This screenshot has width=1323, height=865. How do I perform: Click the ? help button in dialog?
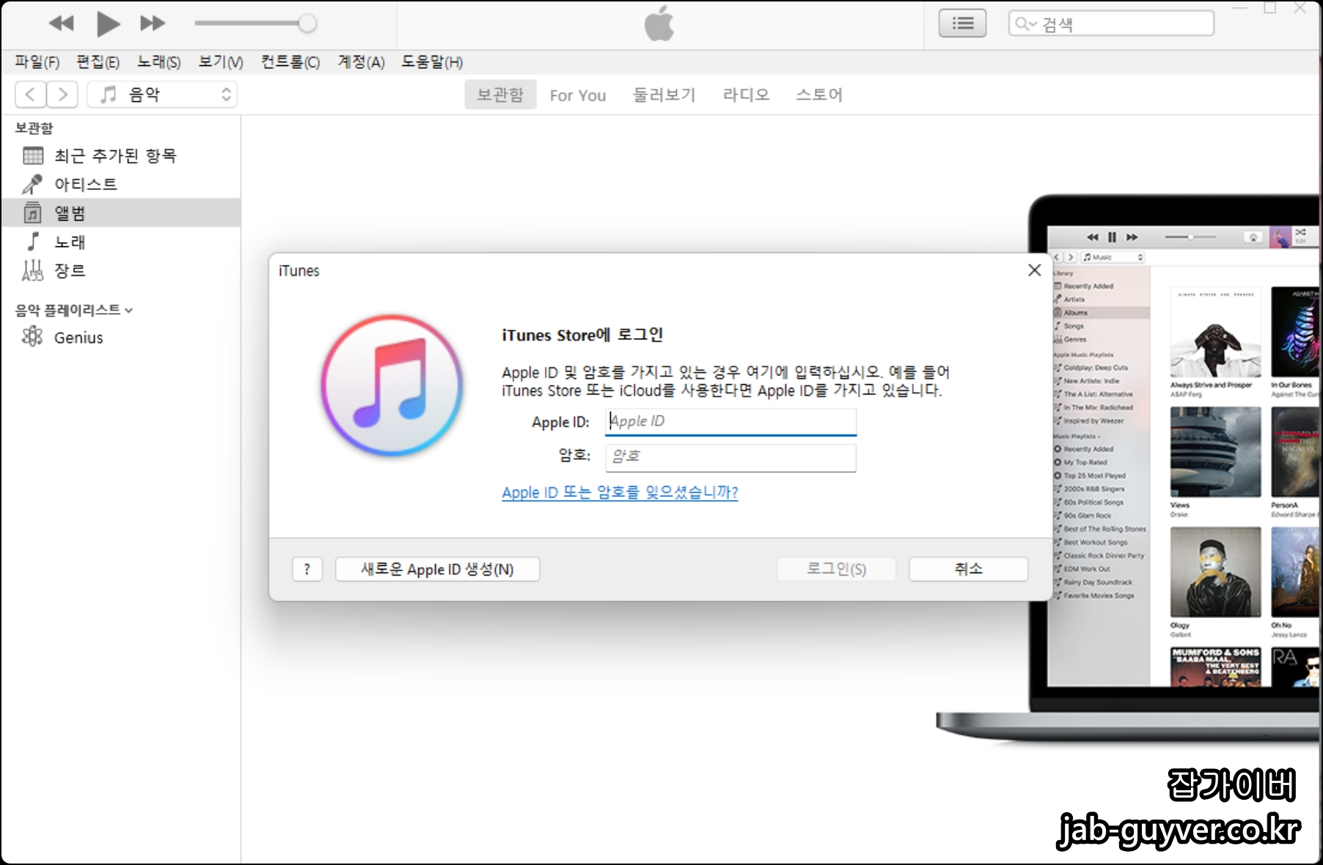[x=307, y=570]
